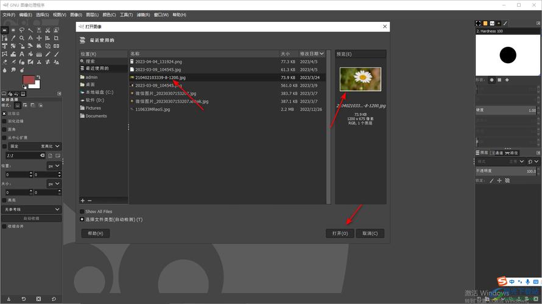
Task: Select the Free Select lasso tool
Action: click(22, 30)
